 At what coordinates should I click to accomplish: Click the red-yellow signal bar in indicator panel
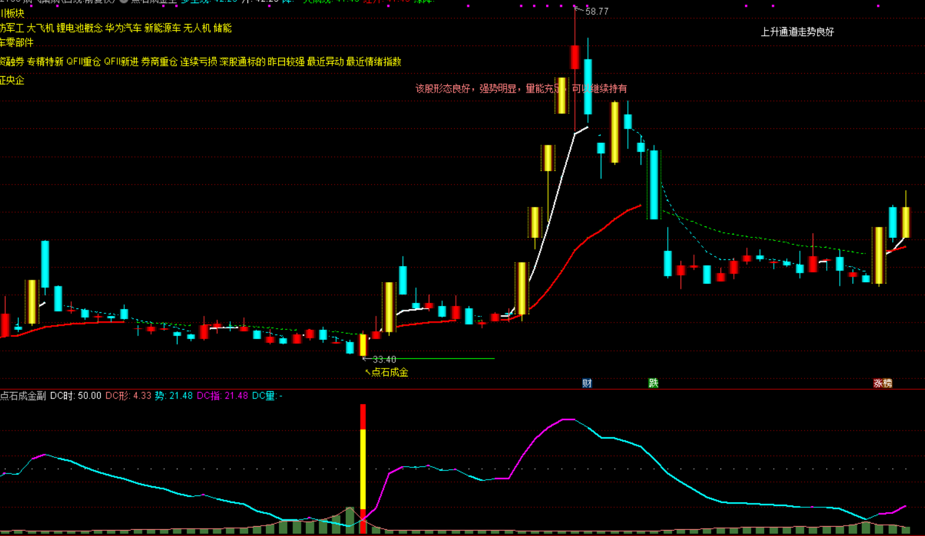tap(363, 469)
